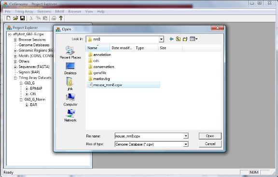278x177 pixels.
Task: Collapse the Gli3_G_Norm tree node
Action: point(21,99)
